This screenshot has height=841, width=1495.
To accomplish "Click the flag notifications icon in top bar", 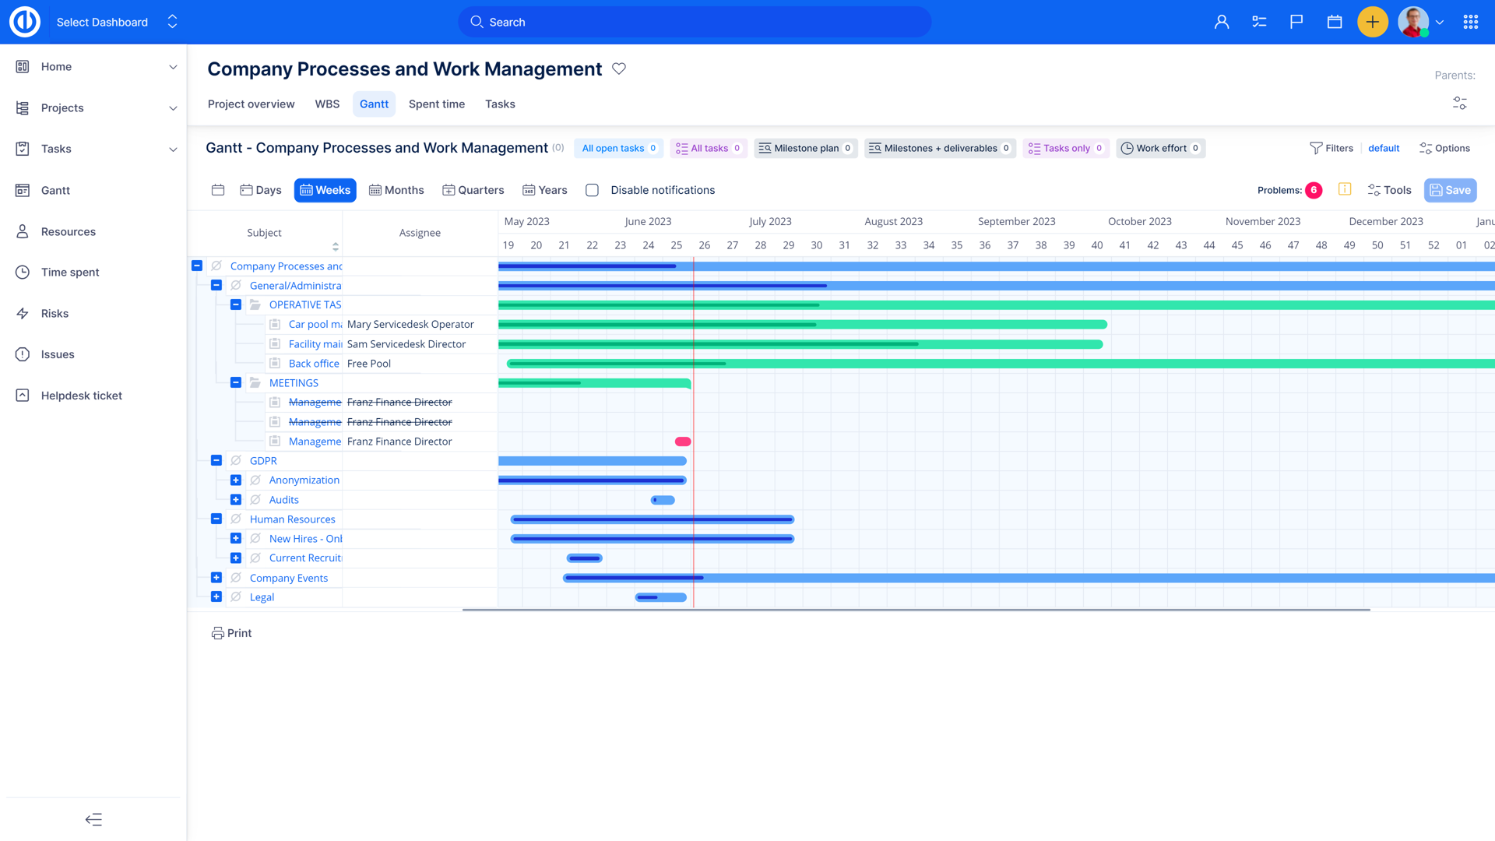I will pyautogui.click(x=1296, y=22).
